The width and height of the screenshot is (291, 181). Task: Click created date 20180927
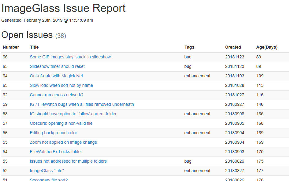pyautogui.click(x=235, y=104)
